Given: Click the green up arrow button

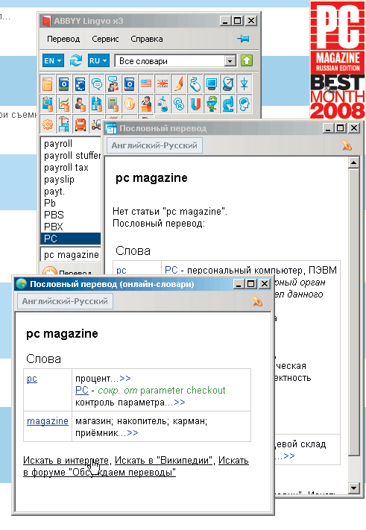Looking at the screenshot, I should click(247, 61).
